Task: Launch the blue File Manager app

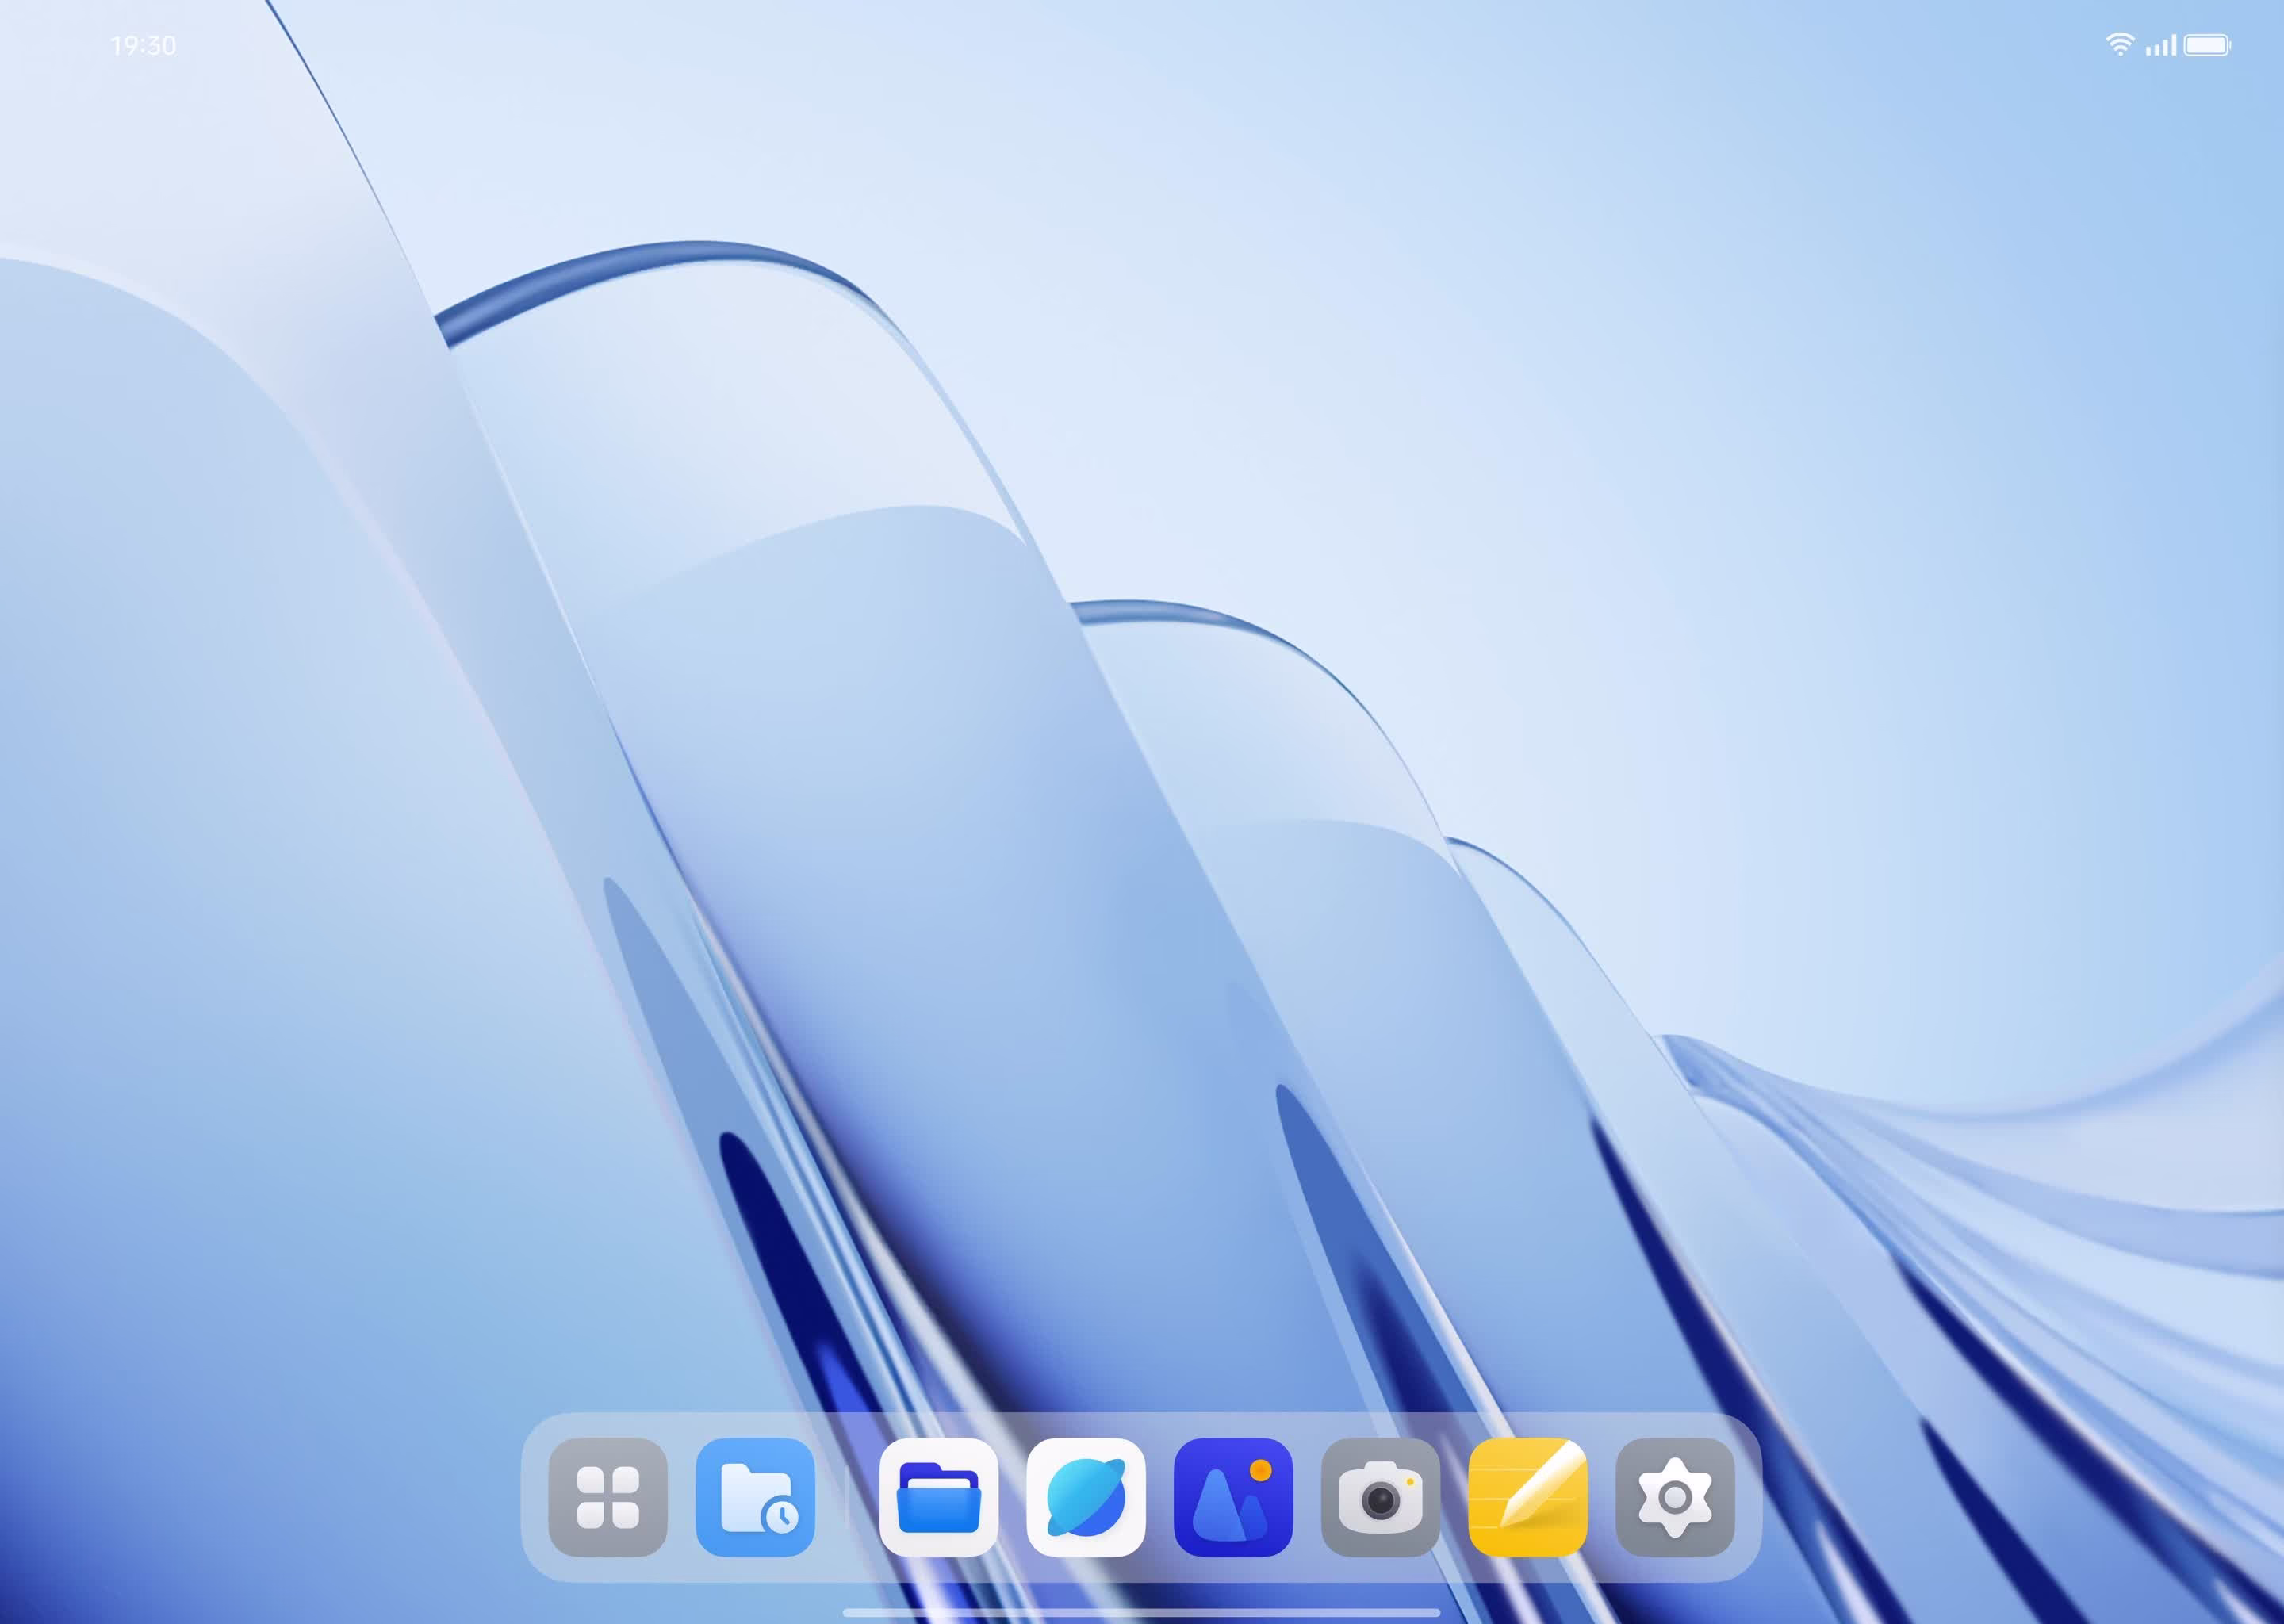Action: click(938, 1497)
